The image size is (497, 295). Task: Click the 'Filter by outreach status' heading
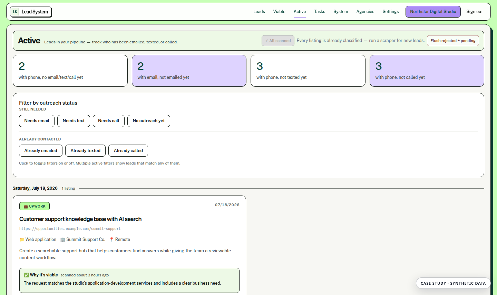(48, 103)
